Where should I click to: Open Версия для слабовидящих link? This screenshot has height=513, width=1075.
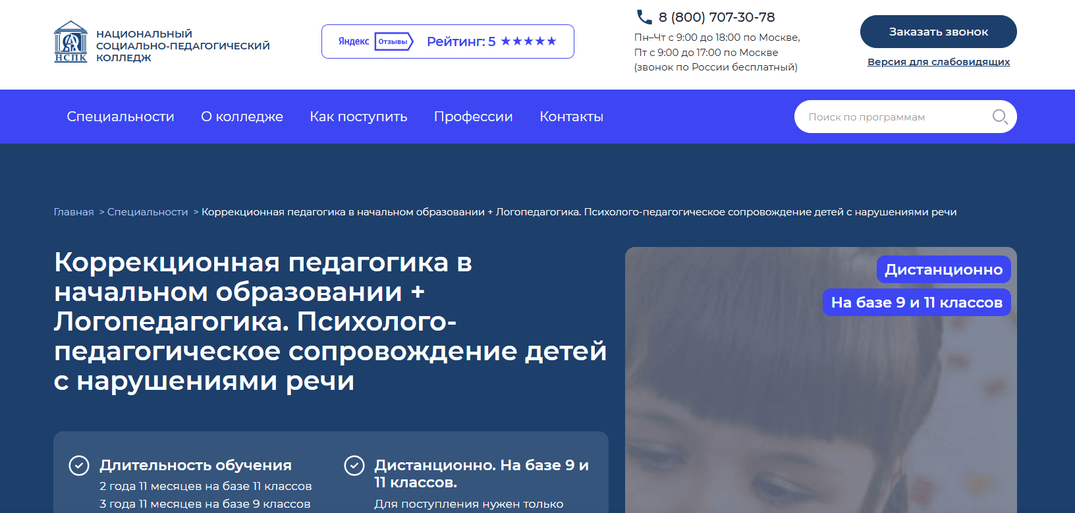(x=939, y=62)
